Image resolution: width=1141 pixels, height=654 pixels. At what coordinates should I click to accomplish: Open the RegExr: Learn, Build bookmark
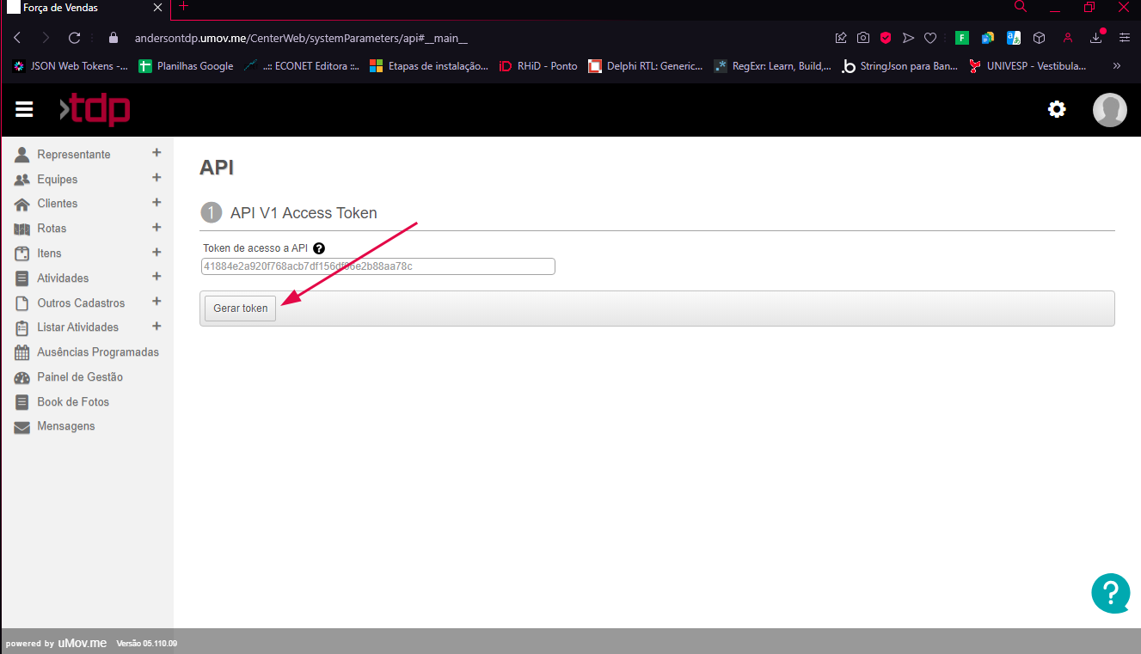coord(773,66)
